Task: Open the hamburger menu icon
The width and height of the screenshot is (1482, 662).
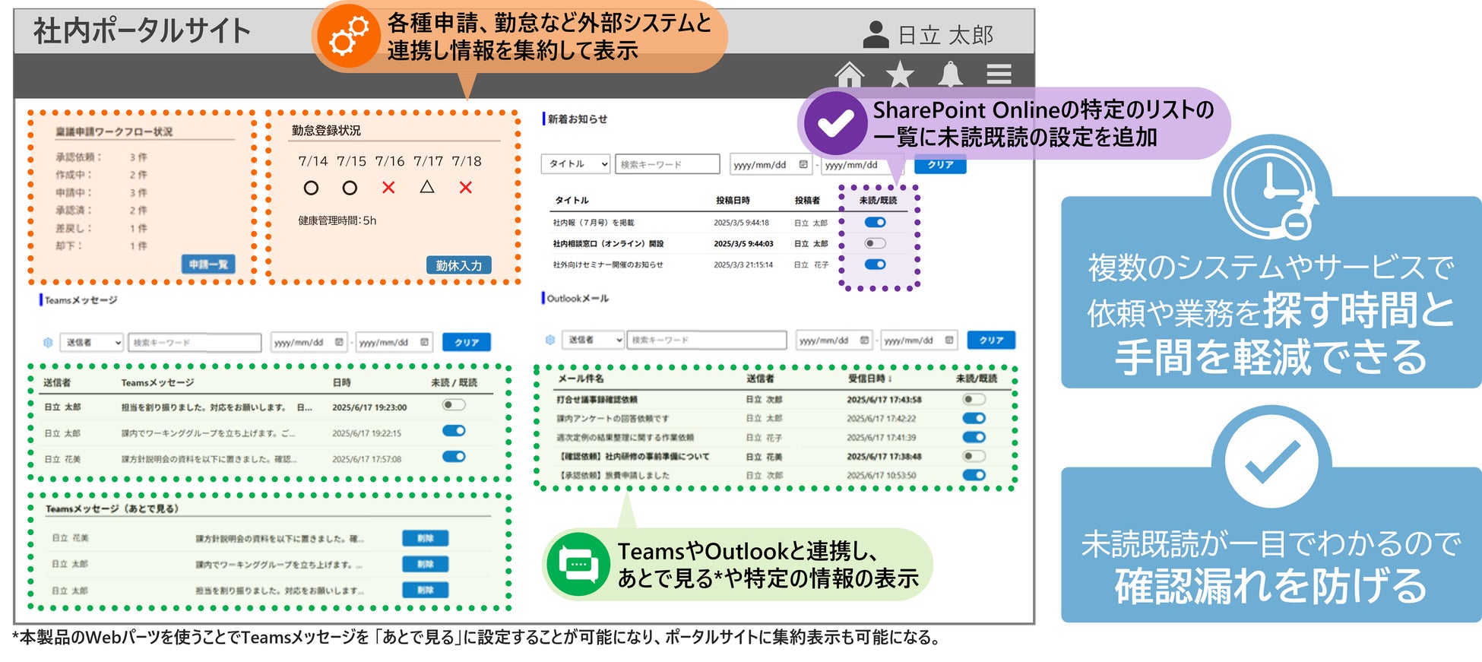Action: pos(999,74)
